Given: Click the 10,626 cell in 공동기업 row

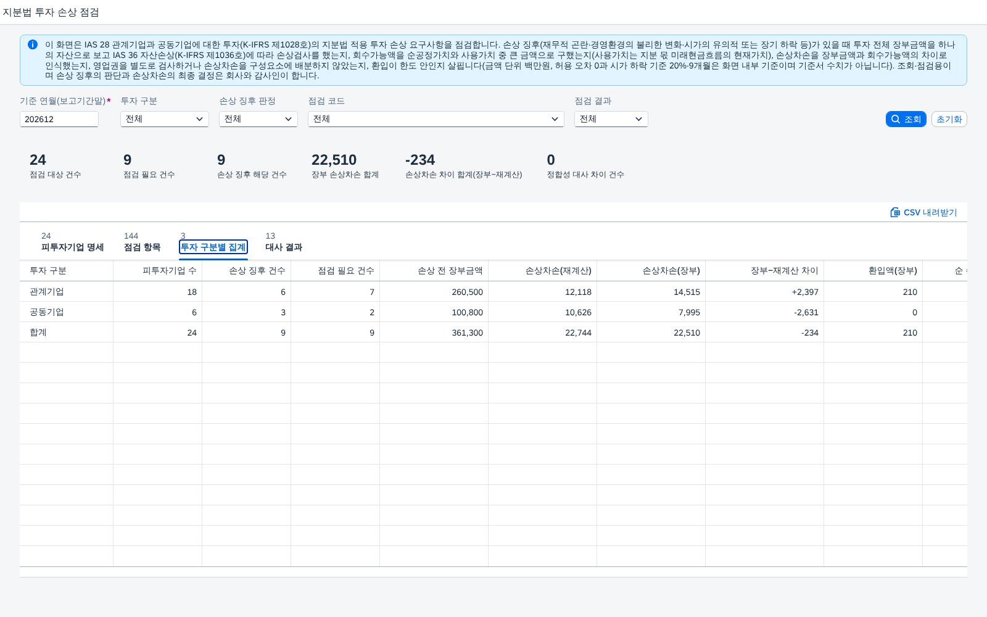Looking at the screenshot, I should point(543,312).
